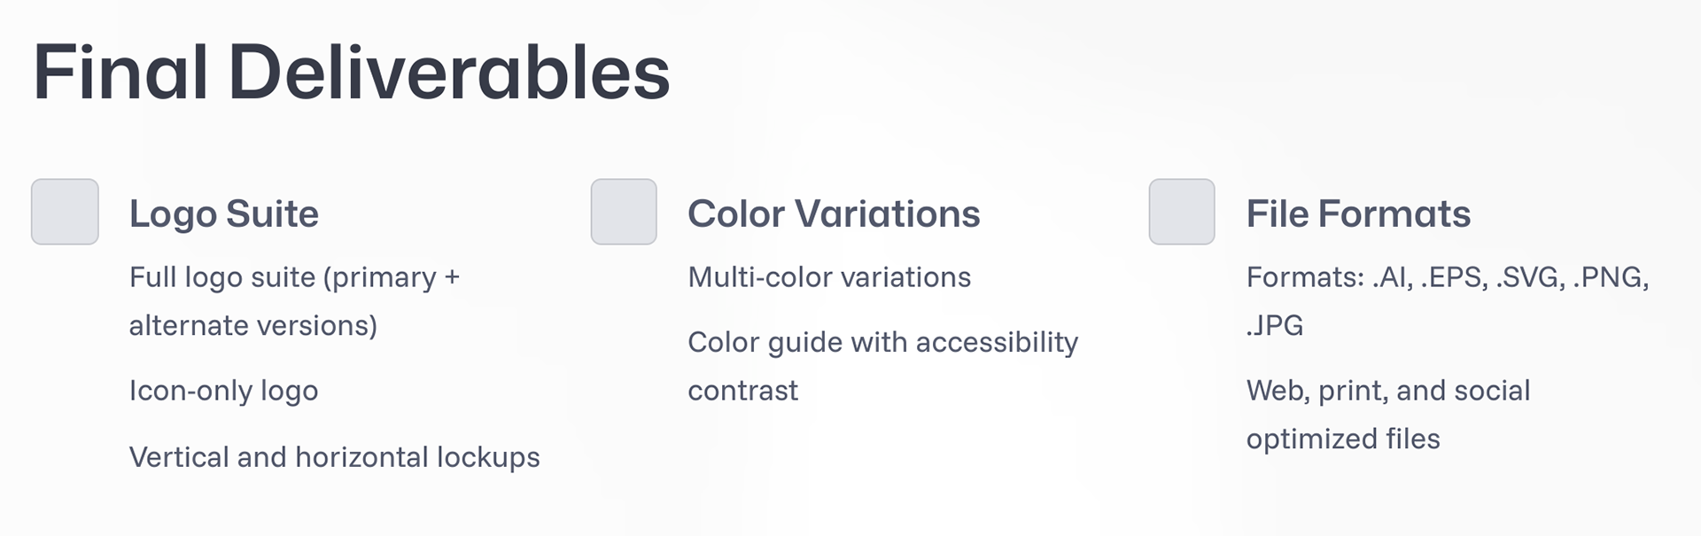
Task: Select the Logo Suite title text
Action: (x=224, y=214)
